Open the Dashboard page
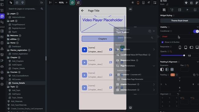Viewport: 199px width, 112px height. (x=16, y=46)
